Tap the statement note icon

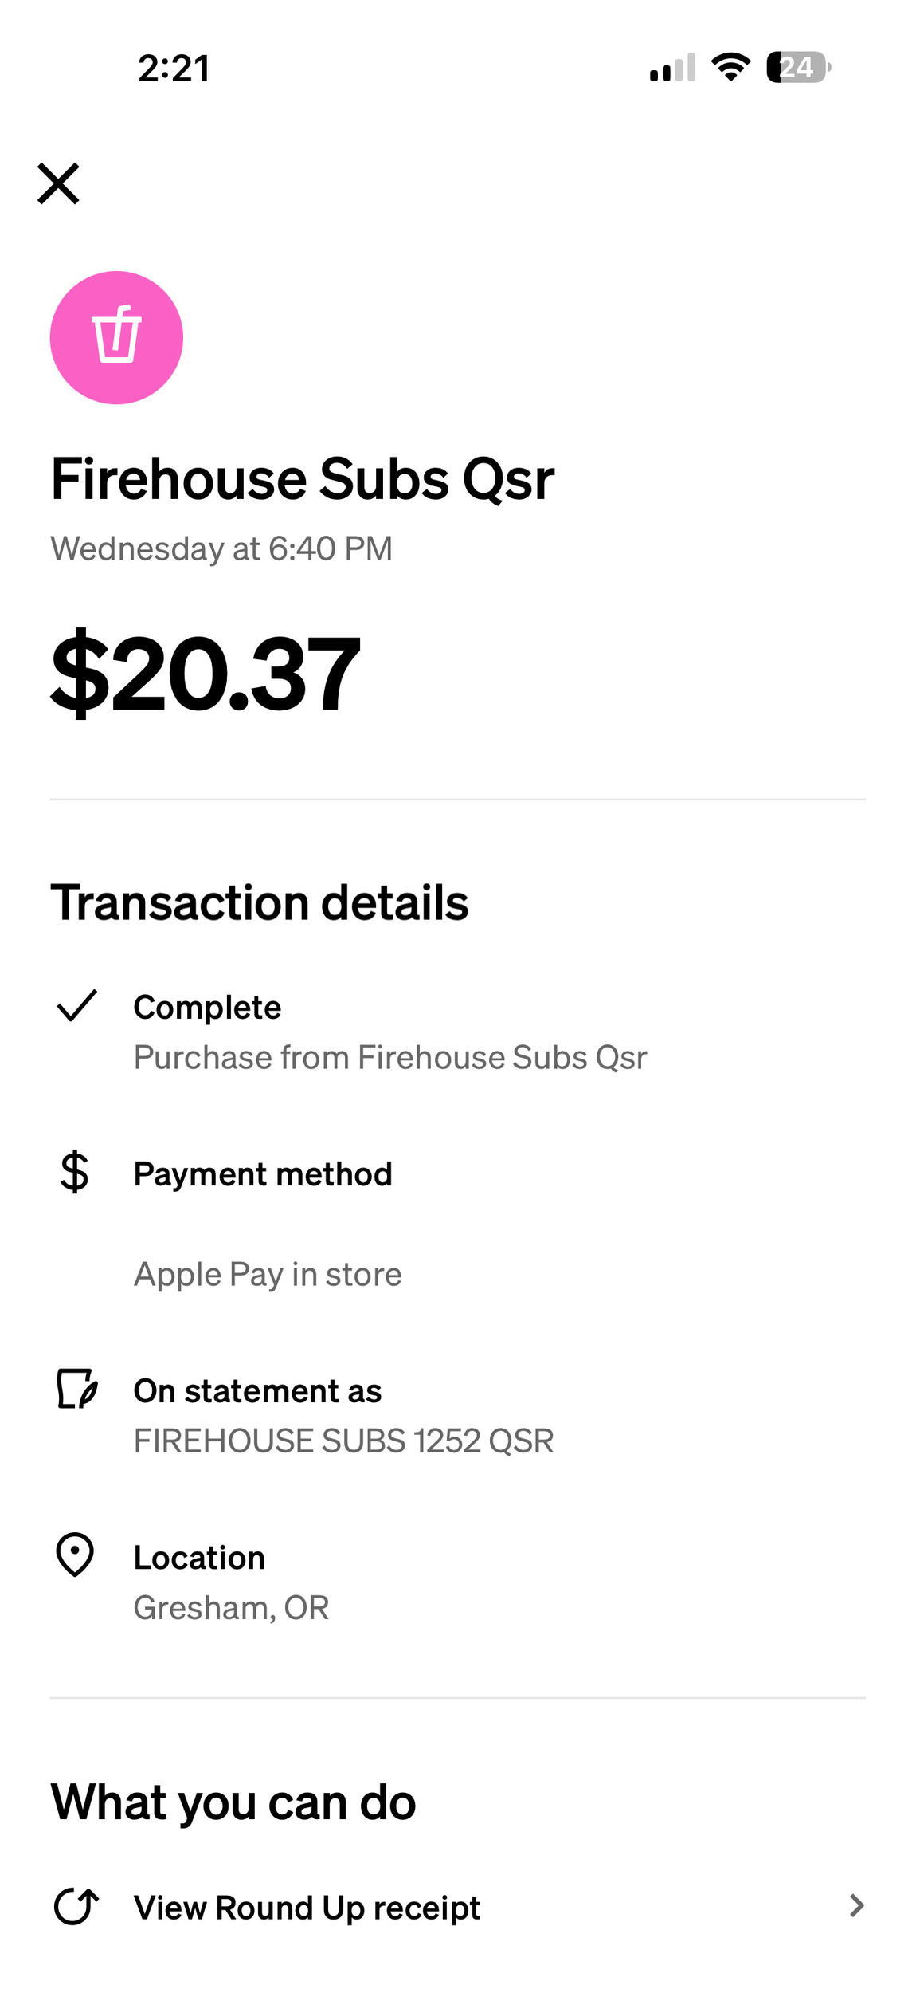click(76, 1389)
